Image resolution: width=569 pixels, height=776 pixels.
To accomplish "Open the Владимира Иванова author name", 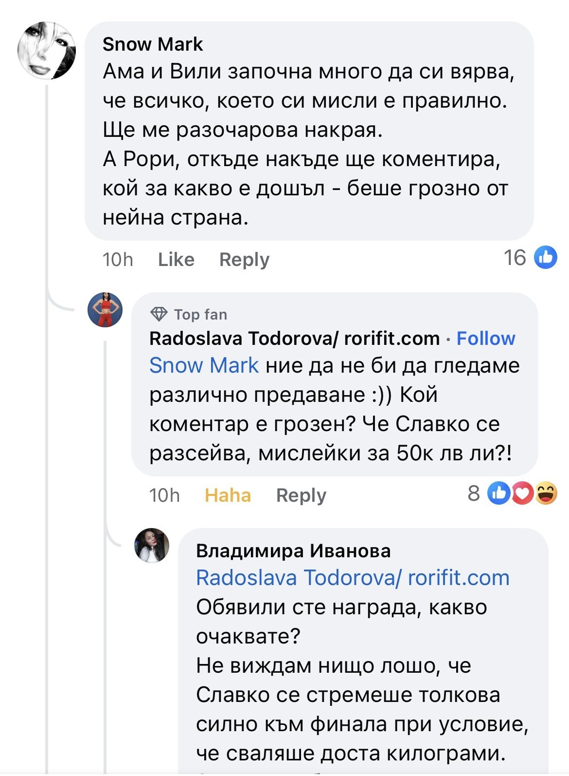I will [x=293, y=551].
